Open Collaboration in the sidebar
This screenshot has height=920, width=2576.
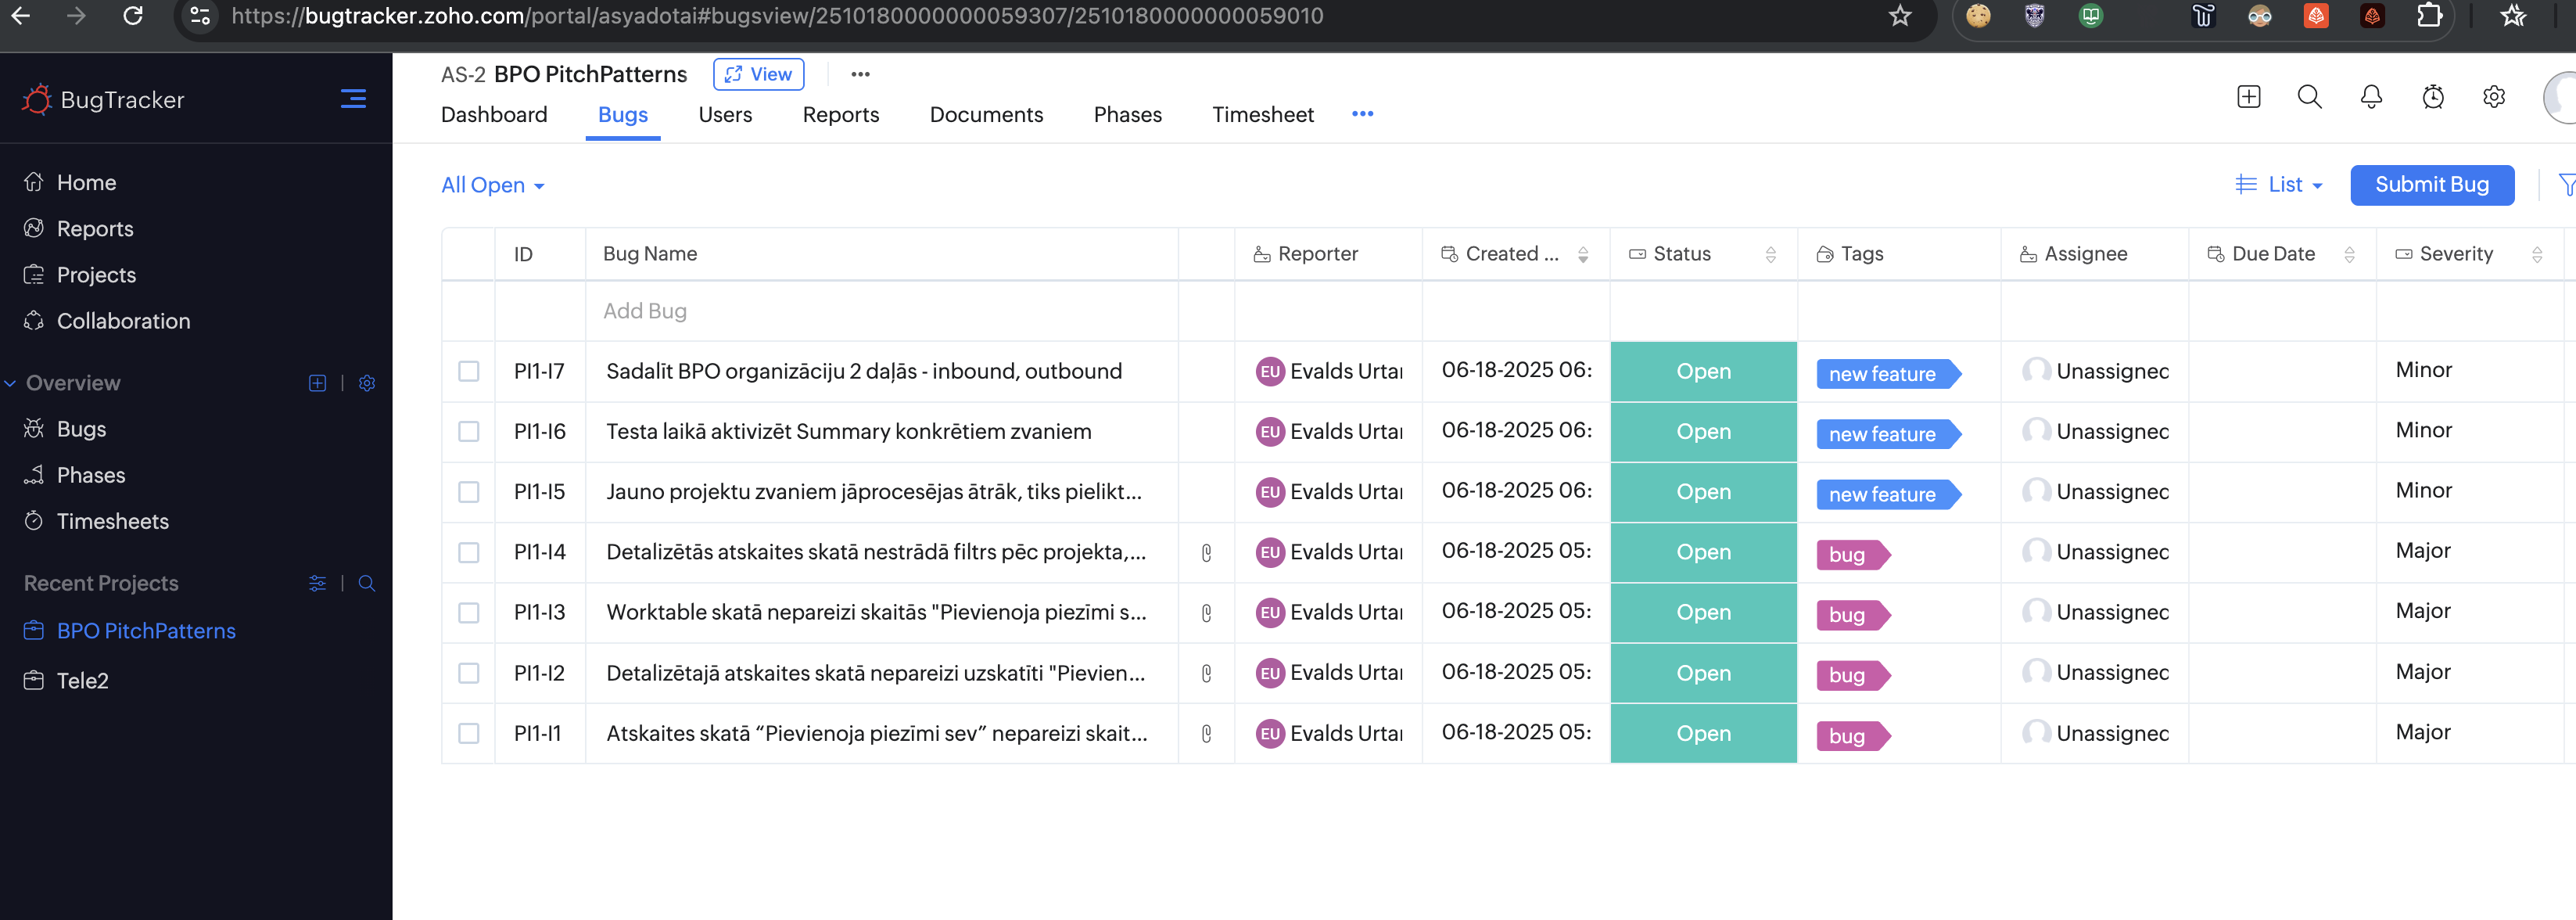pyautogui.click(x=123, y=321)
